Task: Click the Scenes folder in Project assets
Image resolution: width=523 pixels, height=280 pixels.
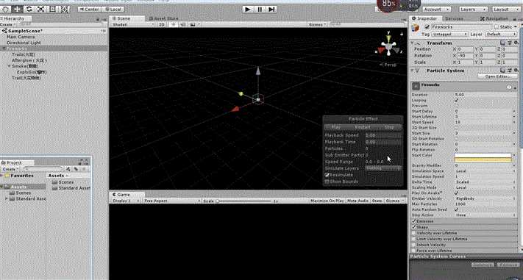Action: pos(63,182)
